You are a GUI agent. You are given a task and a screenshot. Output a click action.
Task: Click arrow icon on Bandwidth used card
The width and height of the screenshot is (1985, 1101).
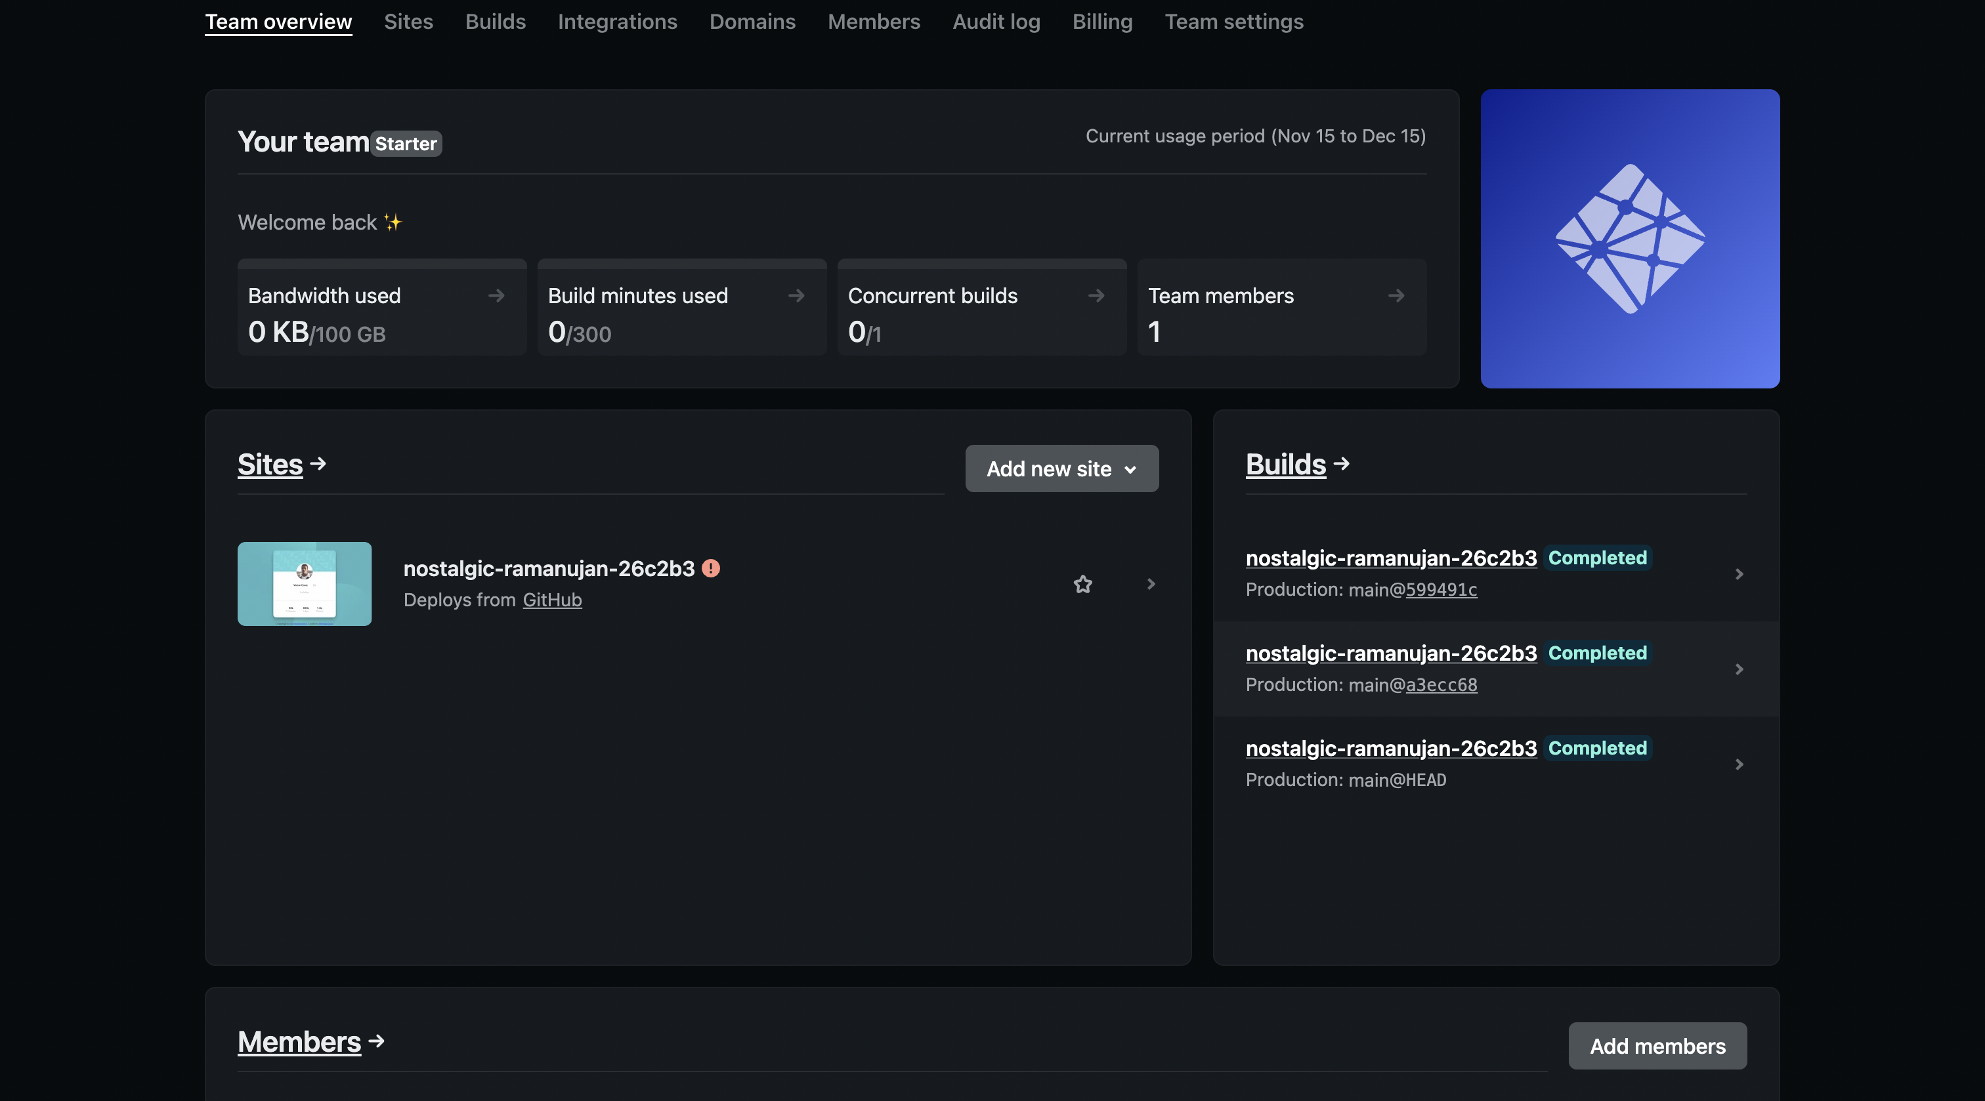(496, 296)
